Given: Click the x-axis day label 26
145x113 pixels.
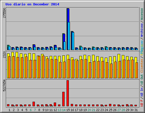Looking at the screenshot, I should click(115, 110).
